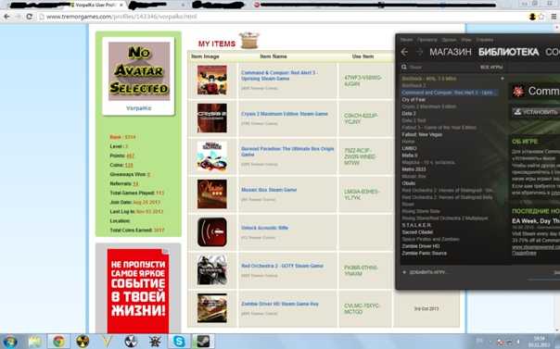560x349 pixels.
Task: Open the Chrome hamburger menu
Action: point(554,17)
